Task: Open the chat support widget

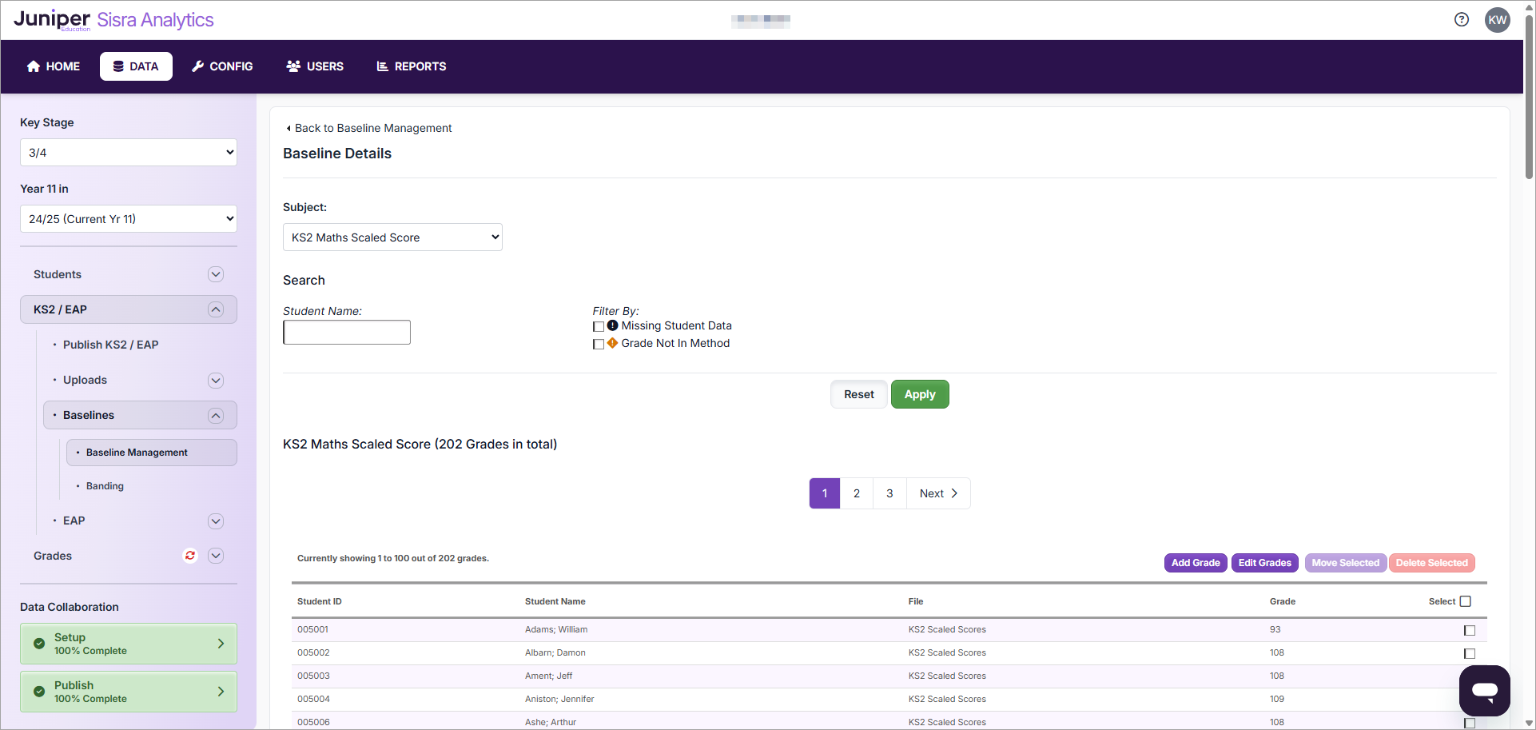Action: pyautogui.click(x=1484, y=690)
